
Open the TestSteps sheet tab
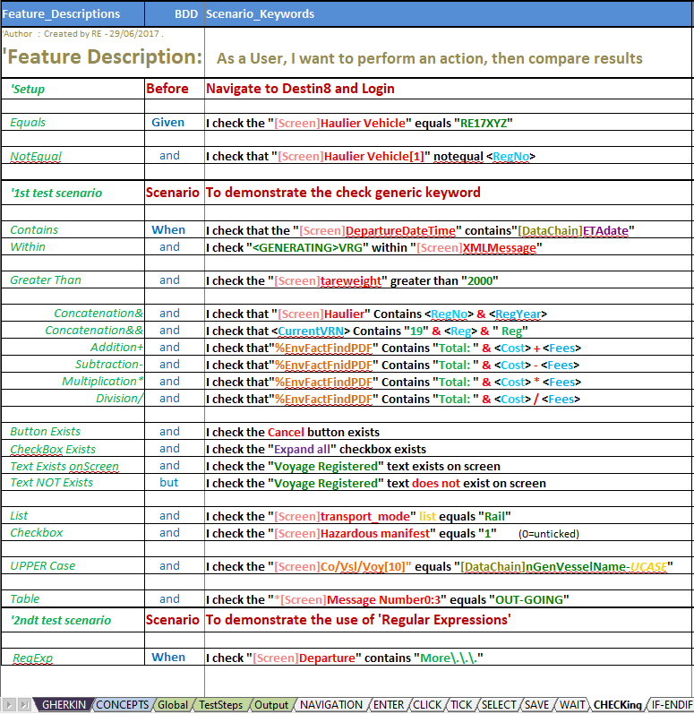(220, 705)
